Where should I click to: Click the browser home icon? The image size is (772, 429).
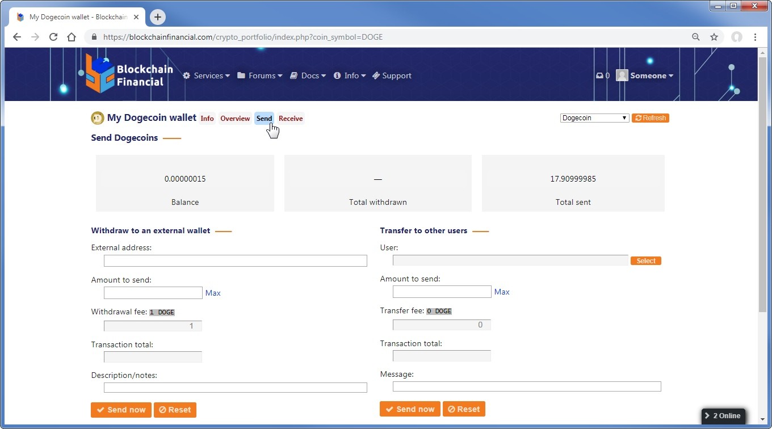tap(72, 37)
